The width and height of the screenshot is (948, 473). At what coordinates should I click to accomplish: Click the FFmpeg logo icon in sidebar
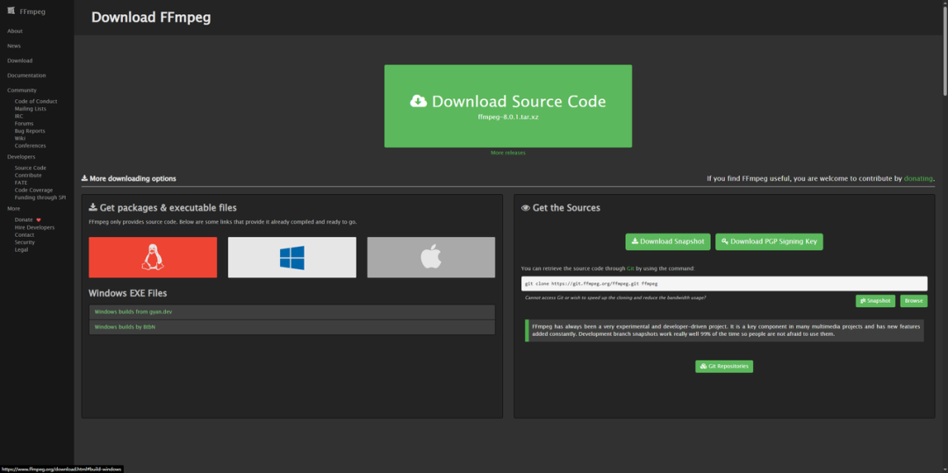[x=11, y=11]
